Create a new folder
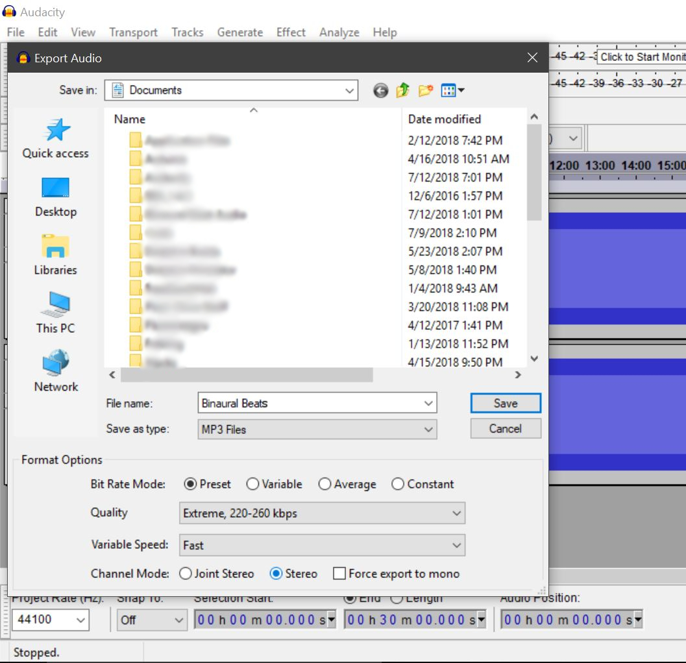Viewport: 686px width, 663px height. point(425,90)
